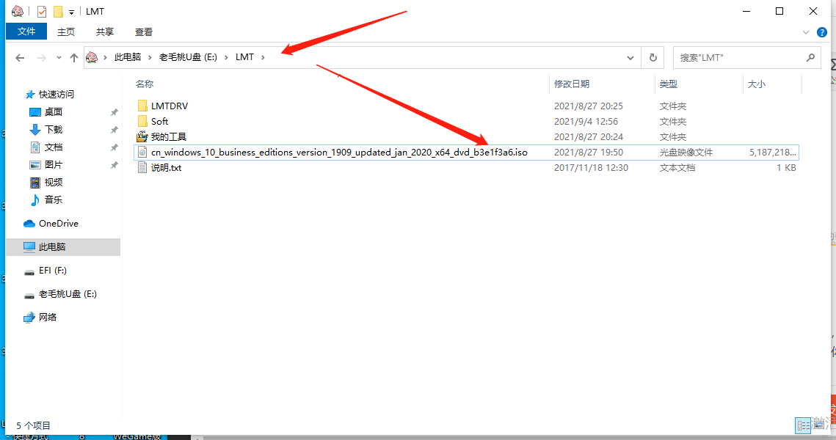836x440 pixels.
Task: Click the magnifier search icon
Action: (810, 57)
